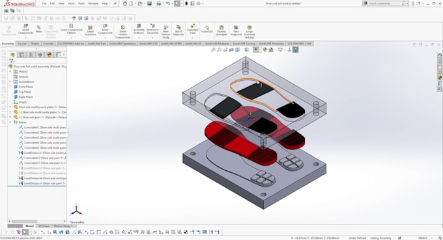The image size is (443, 240).
Task: Click the Zoom to Area icon in view toolbar
Action: coord(220,50)
